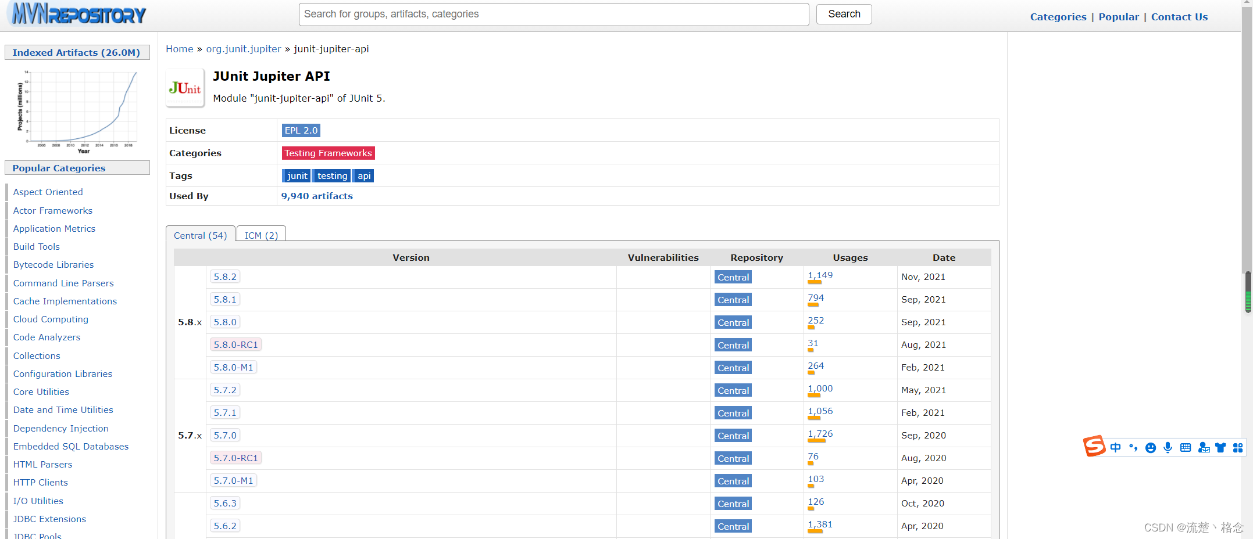Open Build Tools category
The width and height of the screenshot is (1253, 539).
pos(37,246)
